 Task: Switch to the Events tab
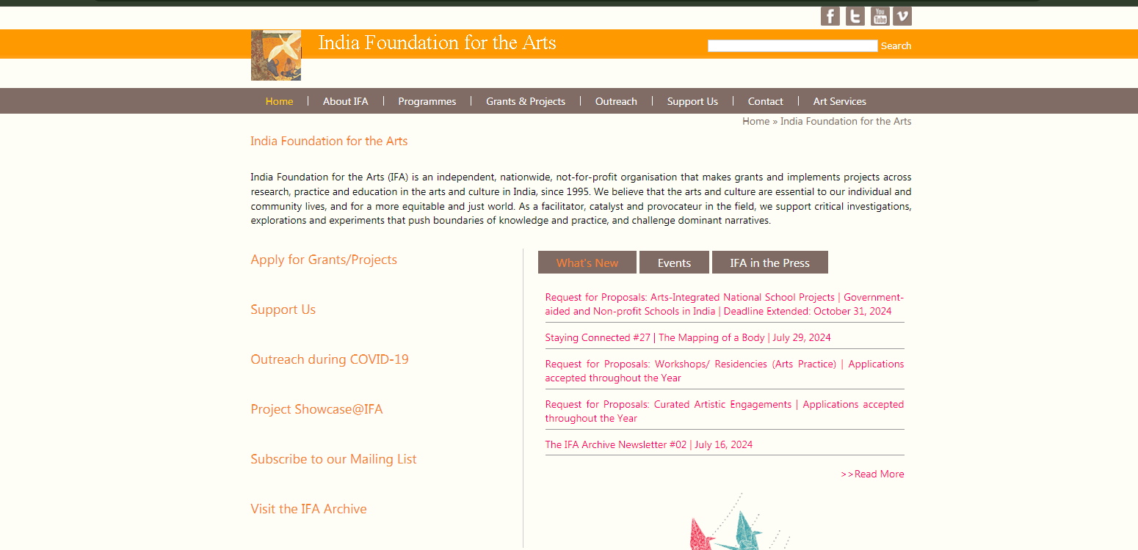pyautogui.click(x=674, y=263)
